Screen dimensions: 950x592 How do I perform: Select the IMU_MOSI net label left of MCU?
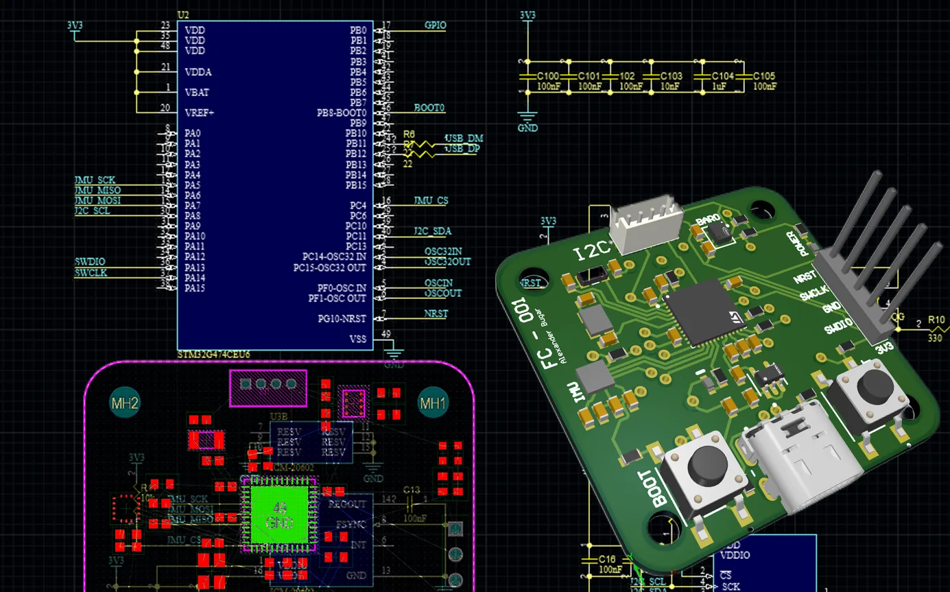pyautogui.click(x=97, y=200)
